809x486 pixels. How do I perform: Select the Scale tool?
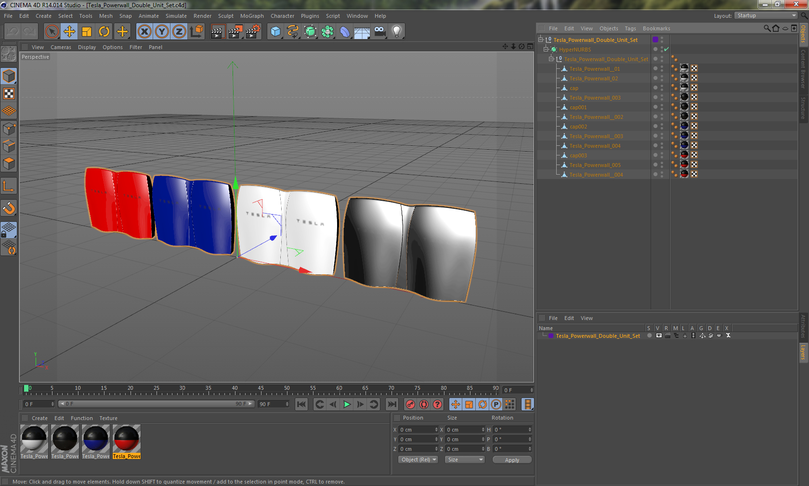pos(87,32)
